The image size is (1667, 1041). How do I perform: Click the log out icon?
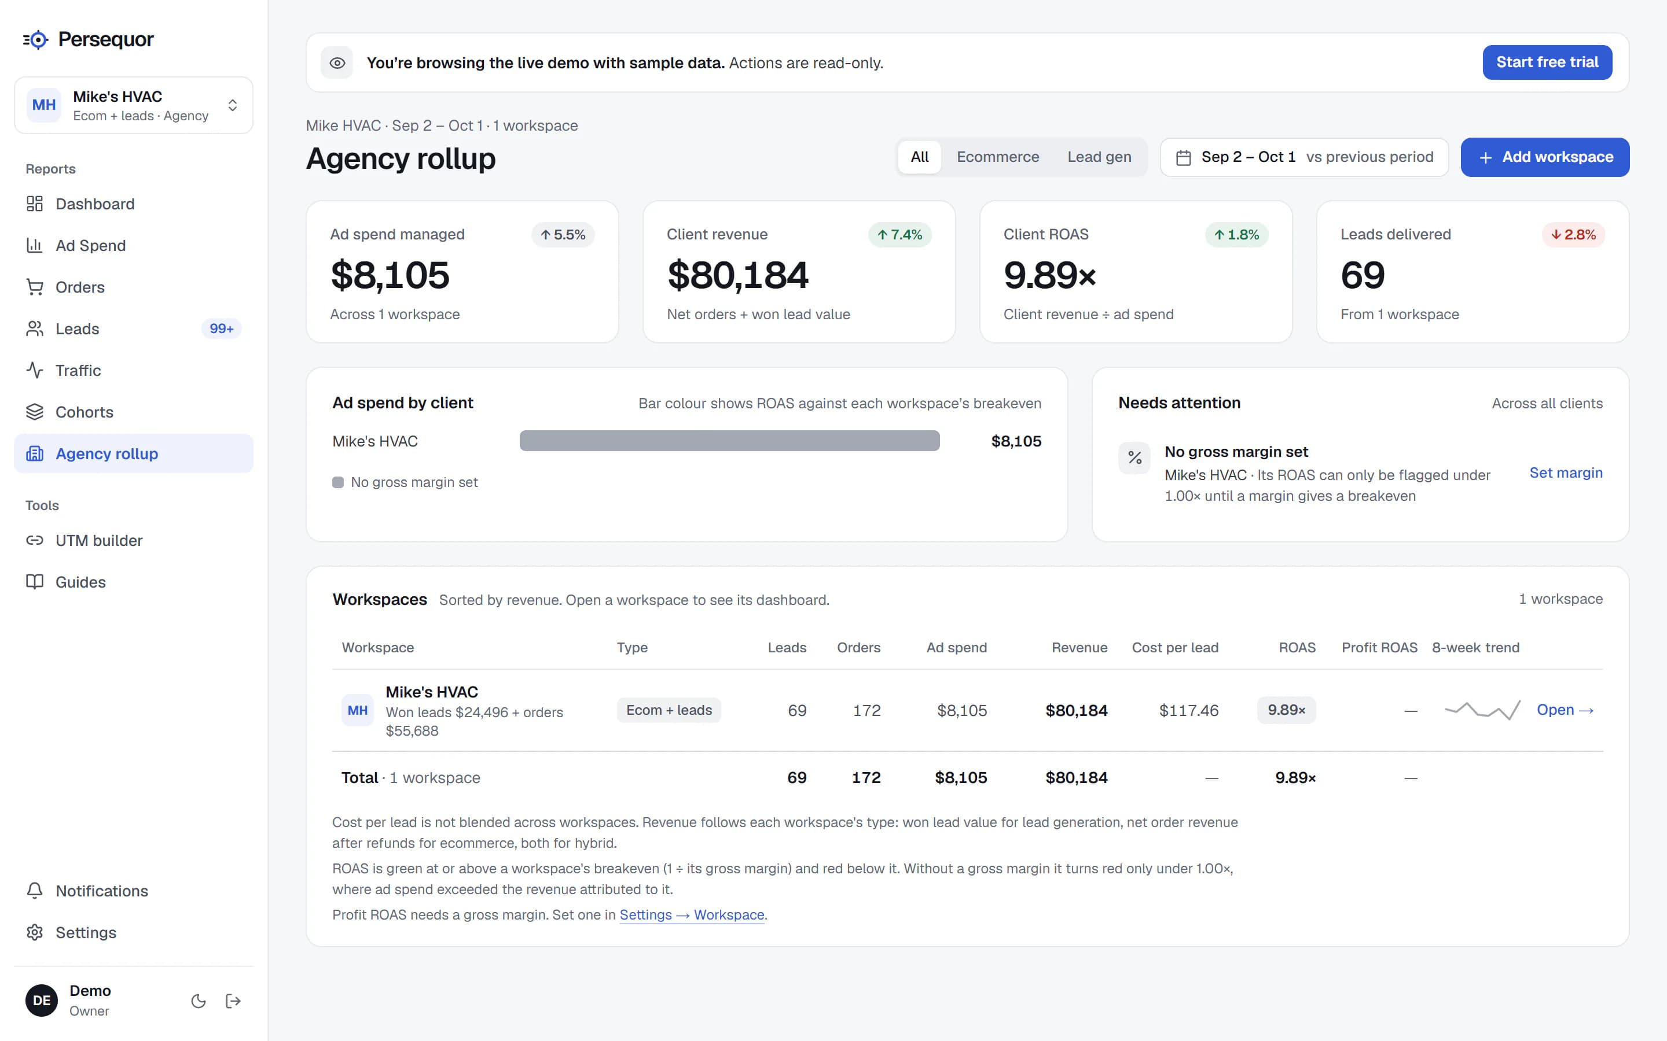(233, 1001)
